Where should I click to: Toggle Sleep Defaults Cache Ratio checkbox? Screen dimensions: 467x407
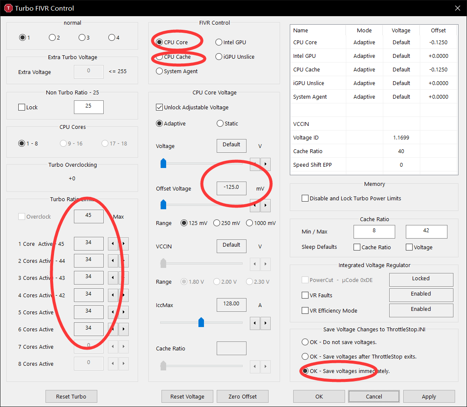(372, 247)
